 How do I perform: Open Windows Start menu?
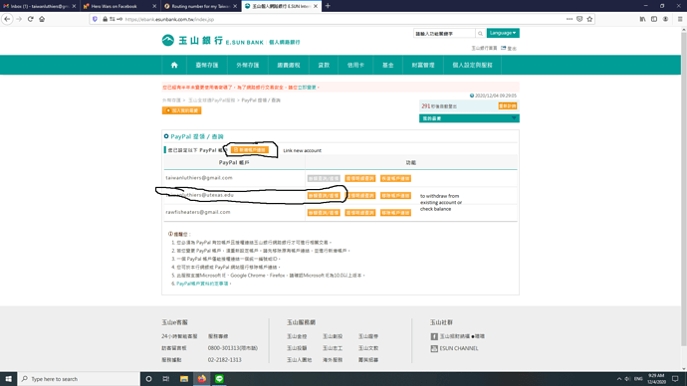8,379
